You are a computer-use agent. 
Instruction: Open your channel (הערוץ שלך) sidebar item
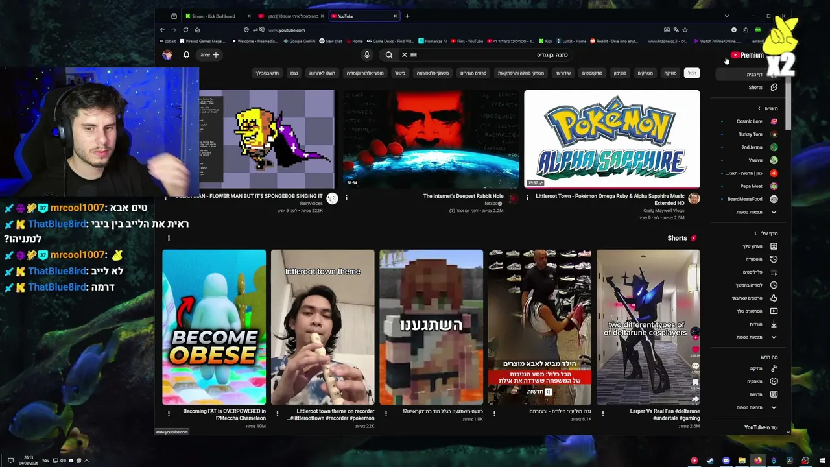point(750,246)
